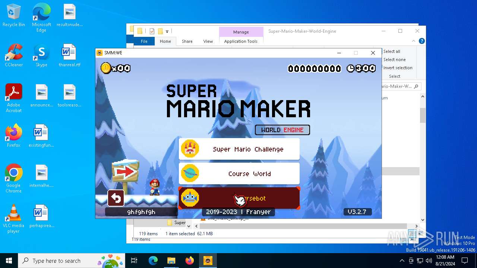Open VLC media player shortcut
477x268 pixels.
click(x=14, y=219)
